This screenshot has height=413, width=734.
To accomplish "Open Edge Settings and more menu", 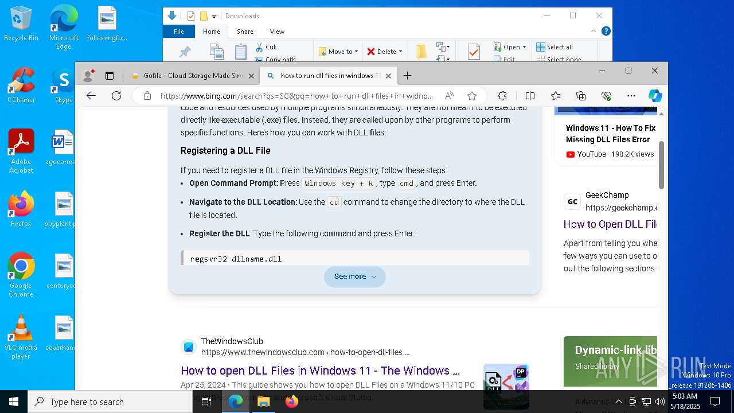I will point(631,96).
